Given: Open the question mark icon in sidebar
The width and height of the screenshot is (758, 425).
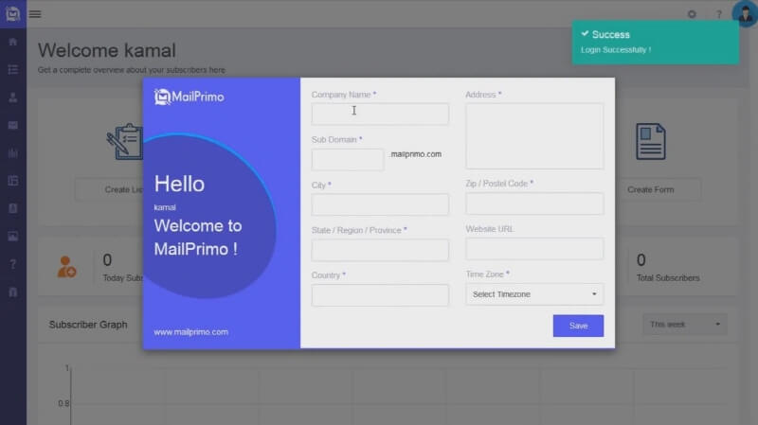Looking at the screenshot, I should (x=13, y=264).
